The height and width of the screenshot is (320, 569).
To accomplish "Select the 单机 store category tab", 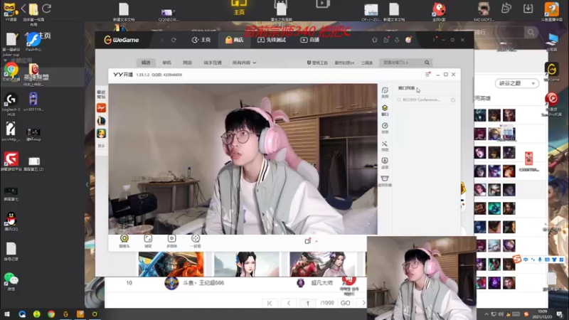I will [x=166, y=63].
